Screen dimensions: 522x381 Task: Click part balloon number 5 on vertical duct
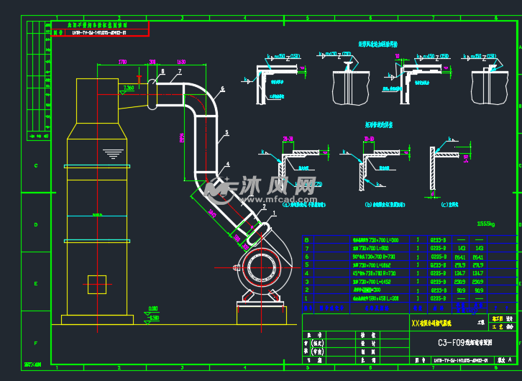(x=226, y=133)
